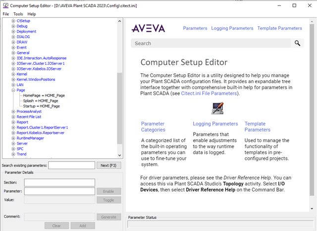Click into the Section input field
The height and width of the screenshot is (231, 317).
[59, 183]
